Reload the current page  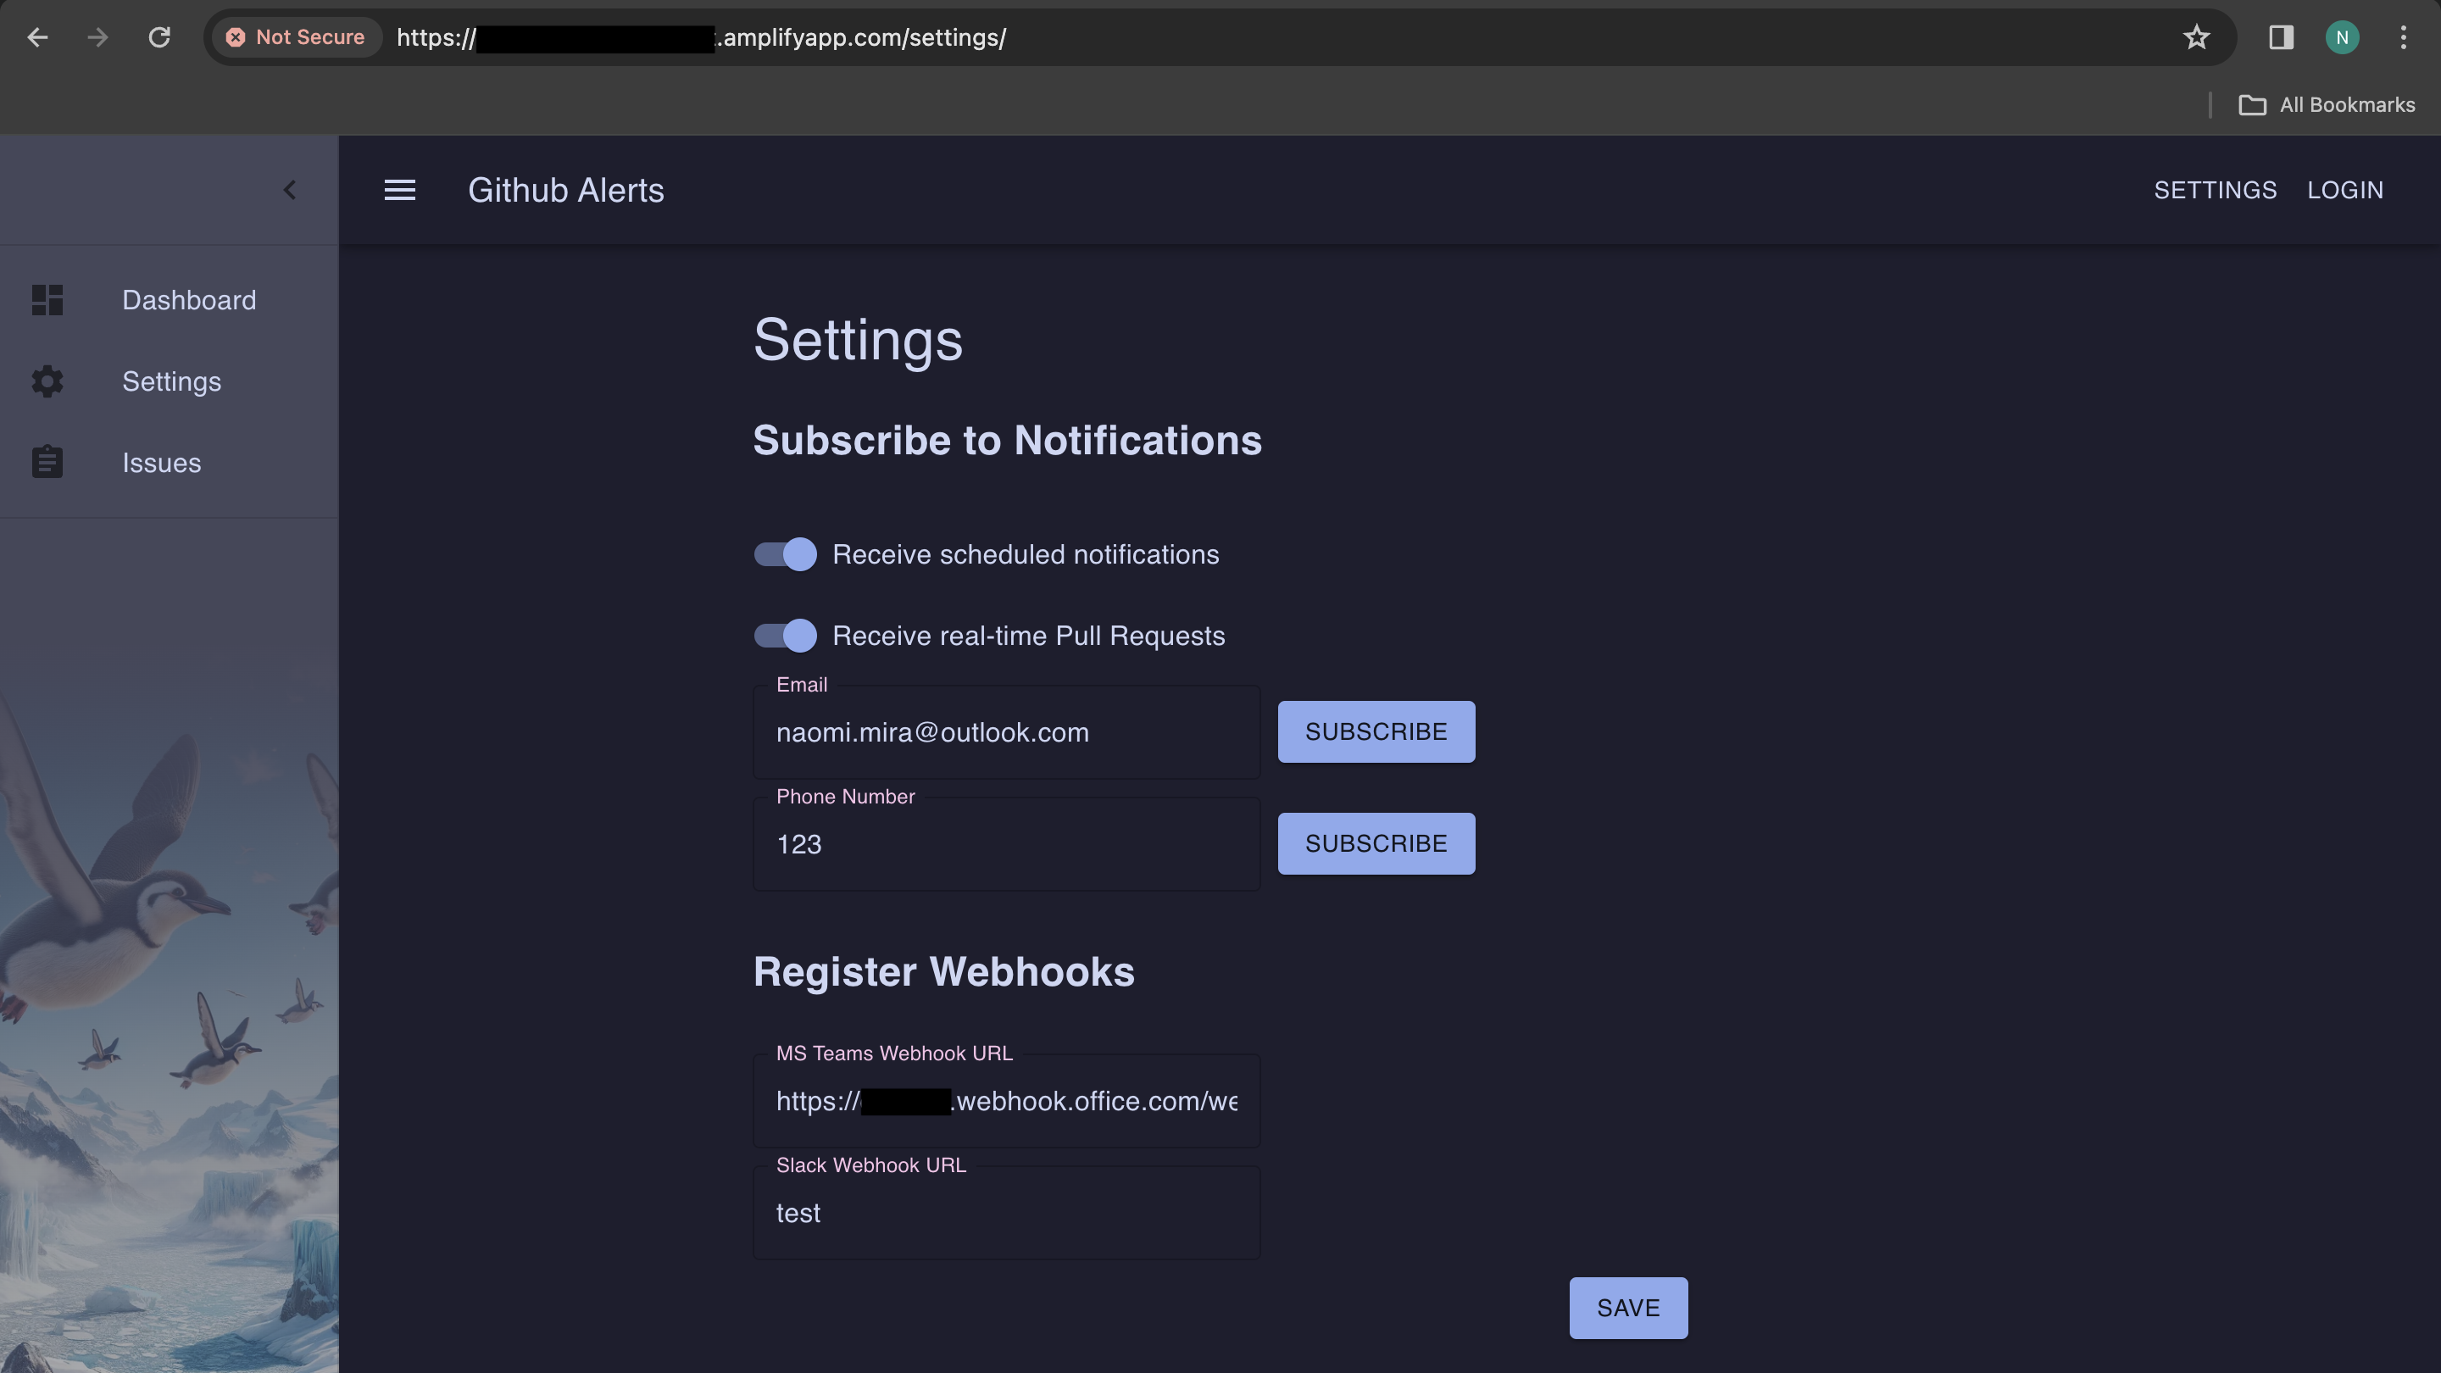pos(159,37)
